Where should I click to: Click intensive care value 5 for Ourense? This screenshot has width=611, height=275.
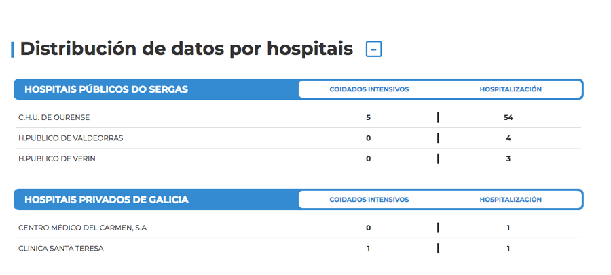[368, 117]
